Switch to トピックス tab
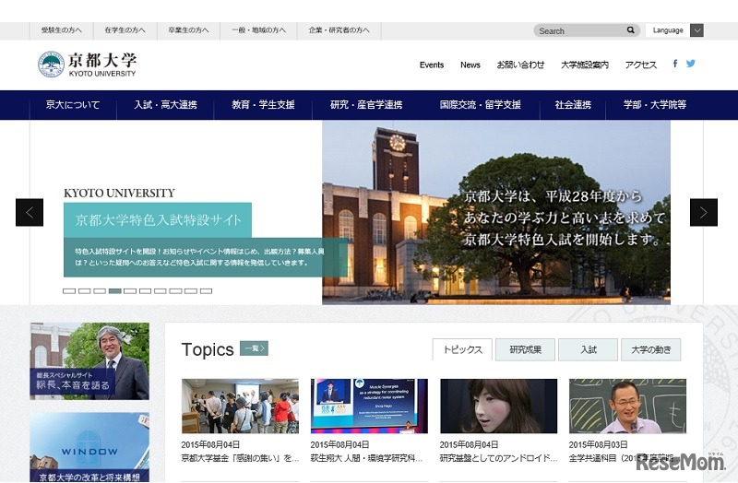The height and width of the screenshot is (483, 738). click(462, 349)
